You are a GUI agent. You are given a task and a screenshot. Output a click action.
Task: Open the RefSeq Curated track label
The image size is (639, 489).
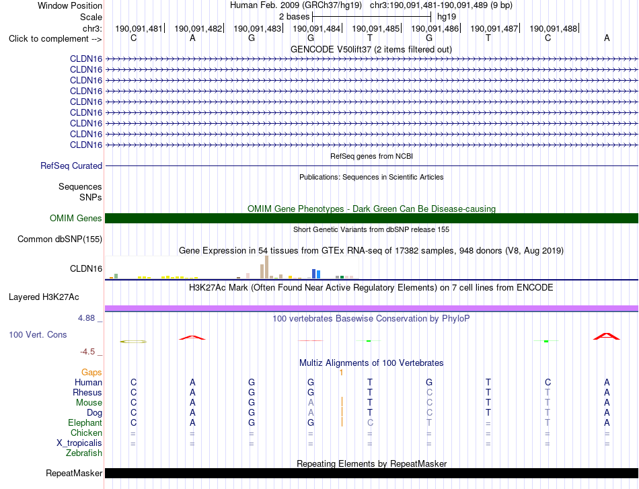point(71,166)
